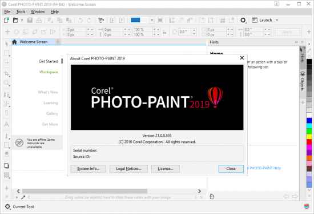Click the horizontal scrollbar thumb on Welcome Screen
This screenshot has height=214, width=314.
point(84,191)
